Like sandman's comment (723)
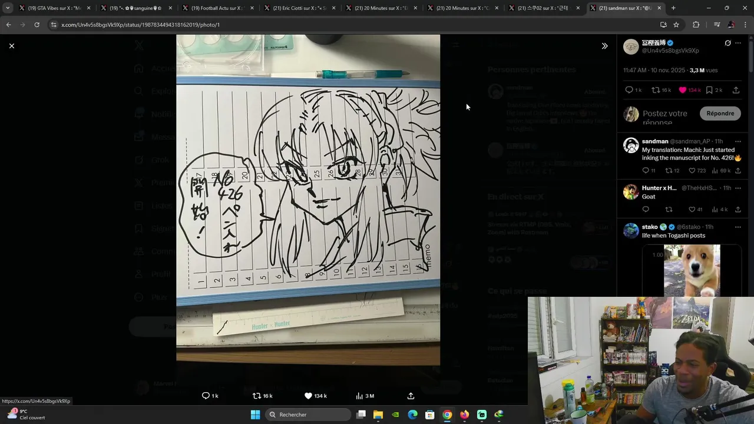The image size is (754, 424). click(x=692, y=171)
